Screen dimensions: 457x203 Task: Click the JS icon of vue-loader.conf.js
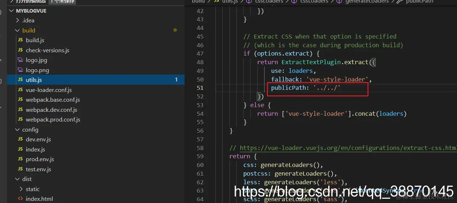pyautogui.click(x=20, y=90)
